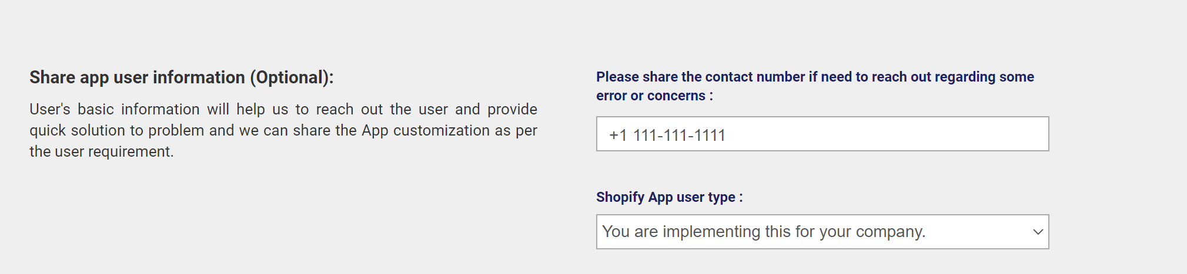
Task: Select 'You are implementing this for your company.' text
Action: pos(763,232)
